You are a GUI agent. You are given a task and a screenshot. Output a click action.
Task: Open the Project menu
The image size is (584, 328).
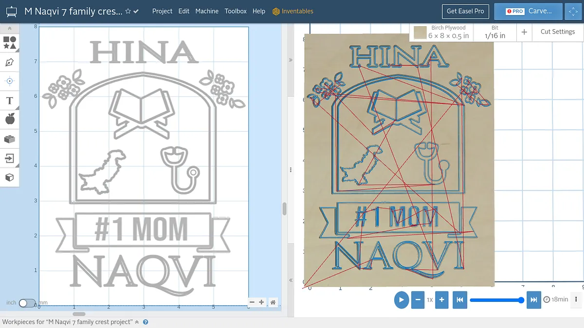[162, 11]
